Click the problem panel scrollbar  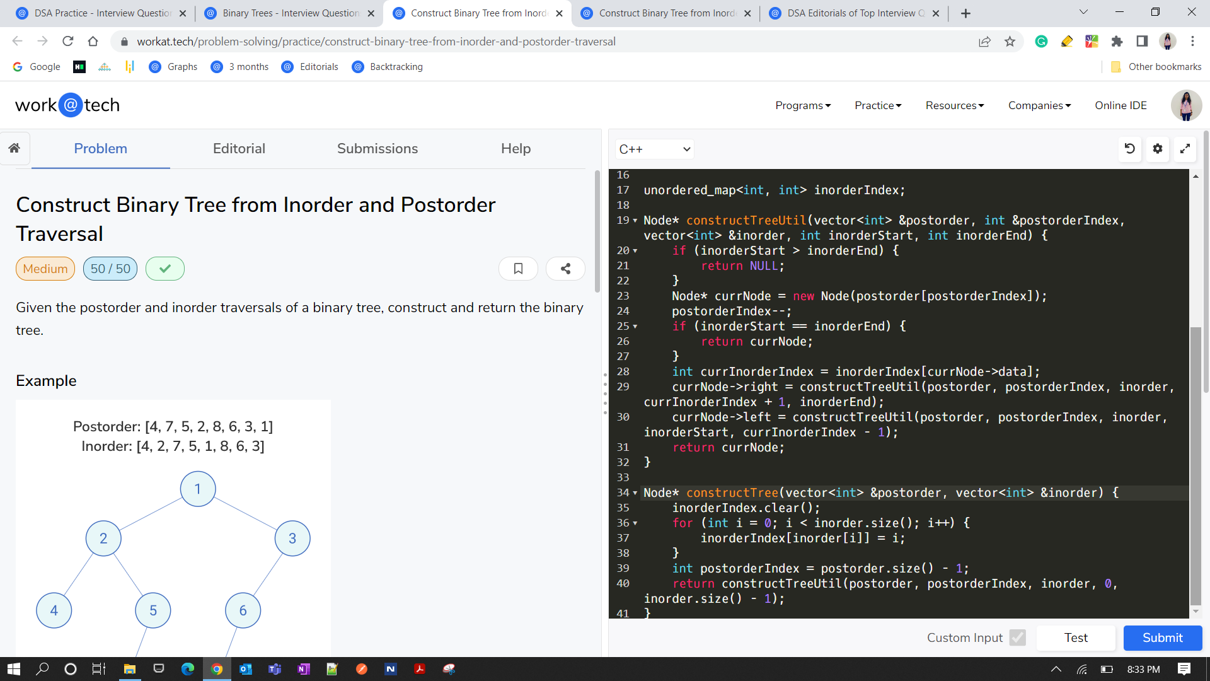pyautogui.click(x=597, y=231)
